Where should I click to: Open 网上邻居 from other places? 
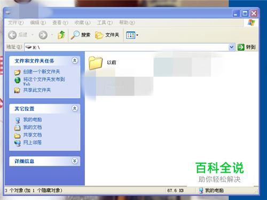point(33,142)
